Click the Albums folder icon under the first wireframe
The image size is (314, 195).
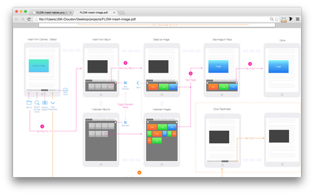[x=29, y=102]
